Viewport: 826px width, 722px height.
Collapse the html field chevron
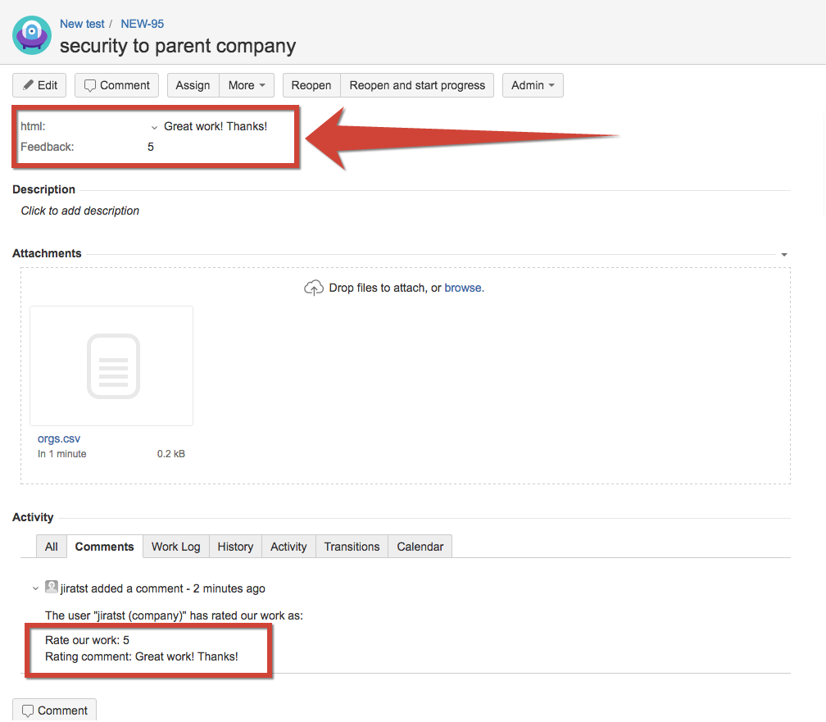(154, 127)
